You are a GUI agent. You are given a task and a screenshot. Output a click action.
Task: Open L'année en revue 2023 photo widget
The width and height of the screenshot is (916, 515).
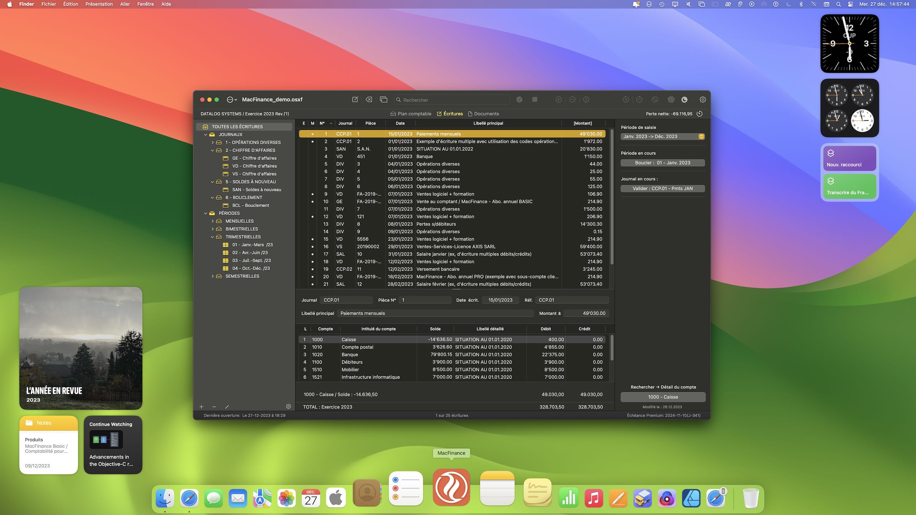[81, 348]
